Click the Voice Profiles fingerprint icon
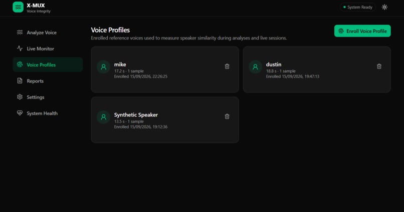The image size is (404, 212). [x=20, y=64]
